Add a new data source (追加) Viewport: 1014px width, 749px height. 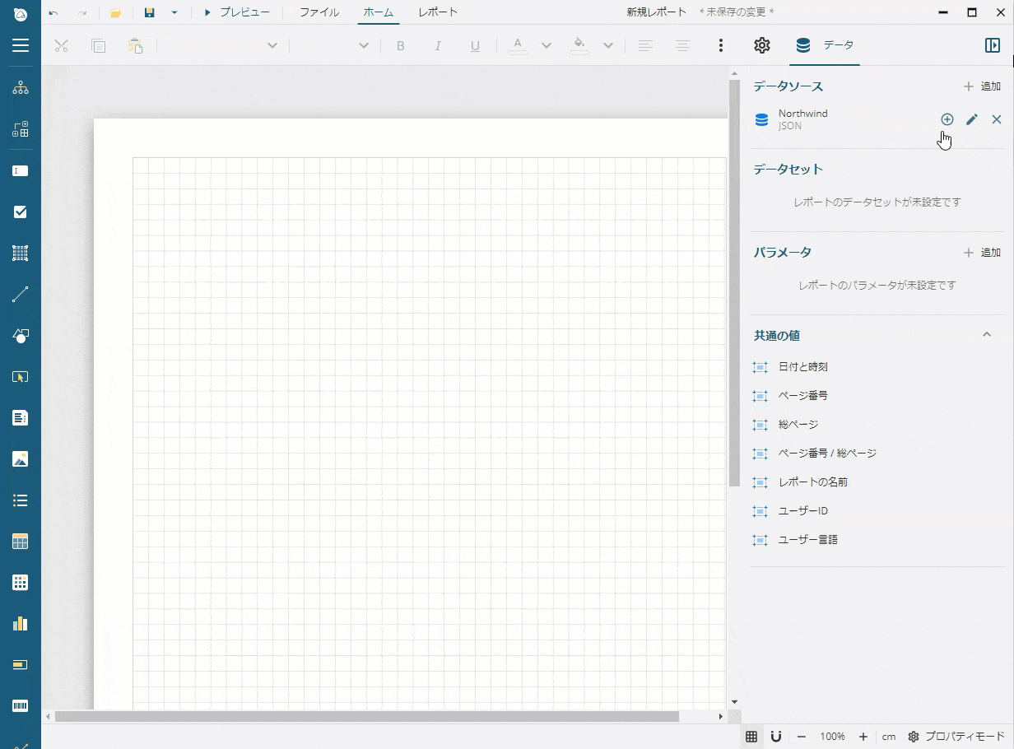pos(982,86)
